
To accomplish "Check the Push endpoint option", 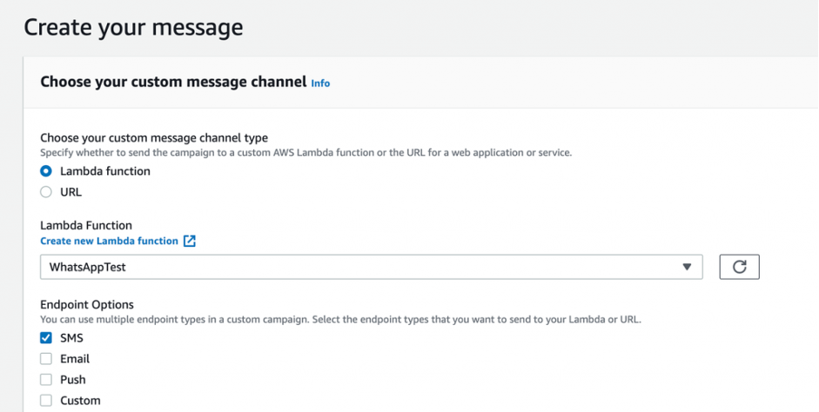I will click(46, 380).
